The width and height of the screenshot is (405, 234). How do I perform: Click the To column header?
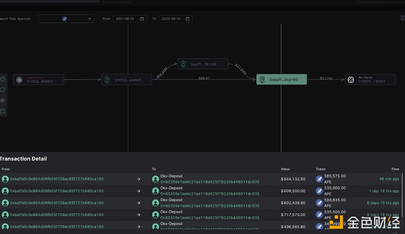(154, 169)
